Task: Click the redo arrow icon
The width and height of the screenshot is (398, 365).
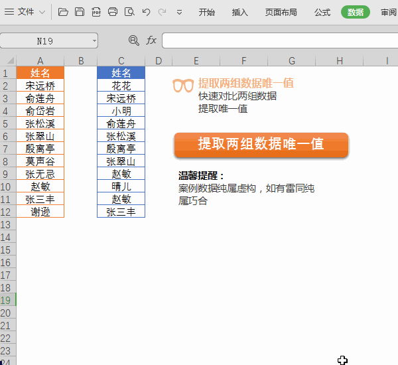Action: tap(163, 12)
